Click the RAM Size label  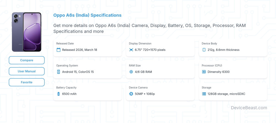pos(135,65)
